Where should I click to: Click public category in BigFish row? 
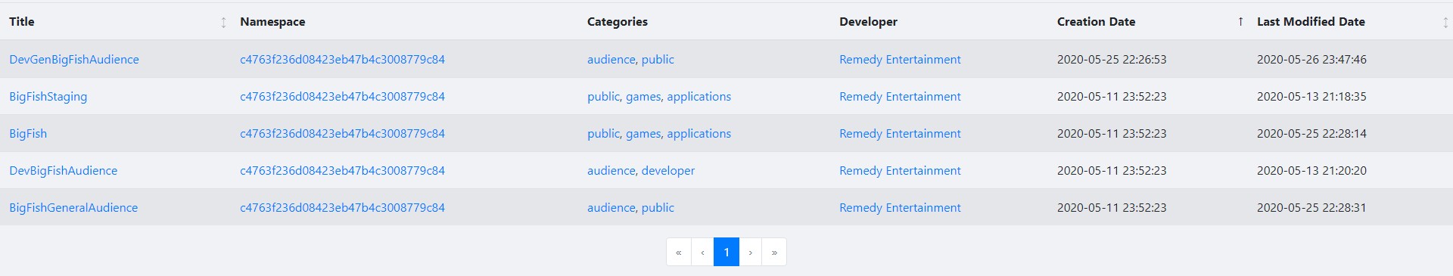pyautogui.click(x=603, y=133)
